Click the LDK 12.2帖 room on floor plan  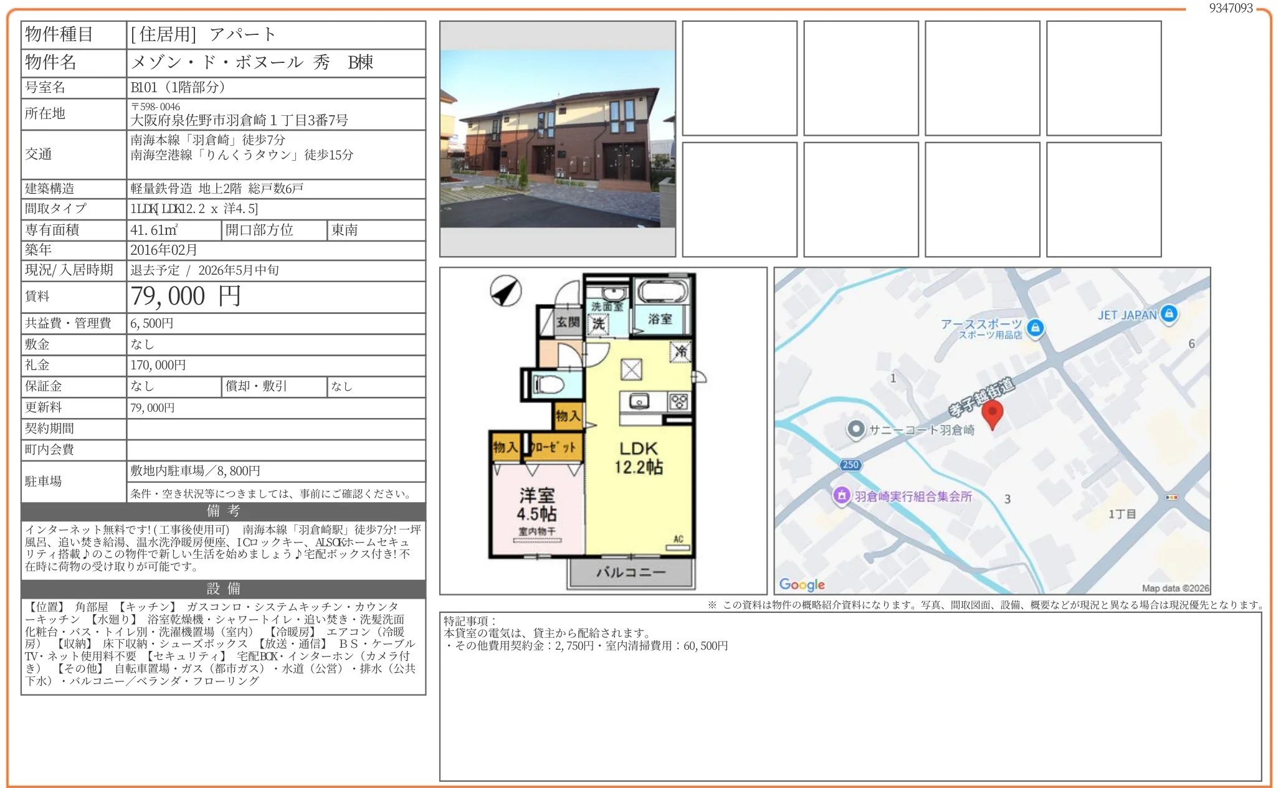pos(639,458)
